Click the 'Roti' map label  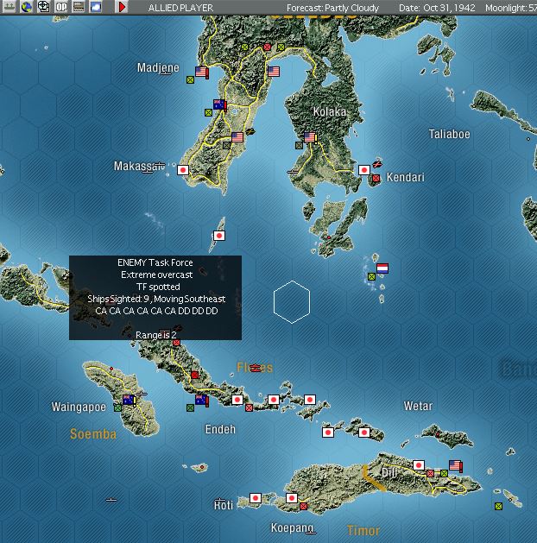(x=224, y=505)
